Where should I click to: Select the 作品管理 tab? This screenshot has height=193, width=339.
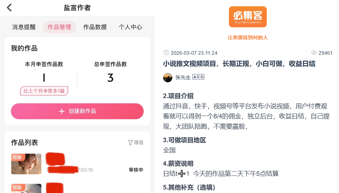point(60,27)
